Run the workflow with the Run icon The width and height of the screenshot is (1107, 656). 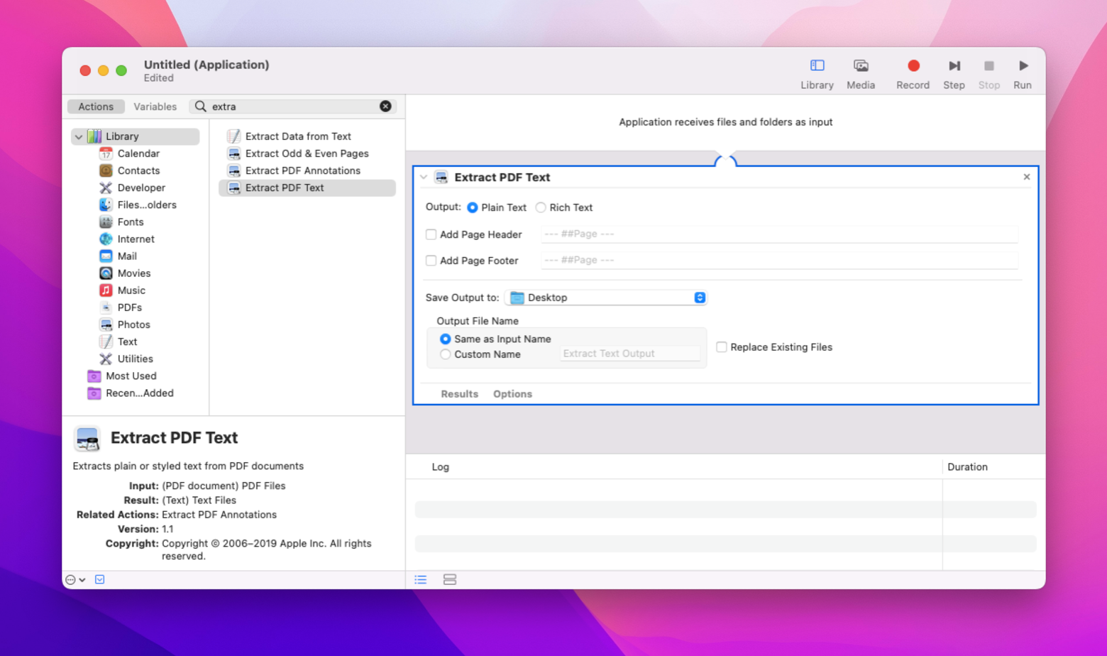pyautogui.click(x=1023, y=65)
